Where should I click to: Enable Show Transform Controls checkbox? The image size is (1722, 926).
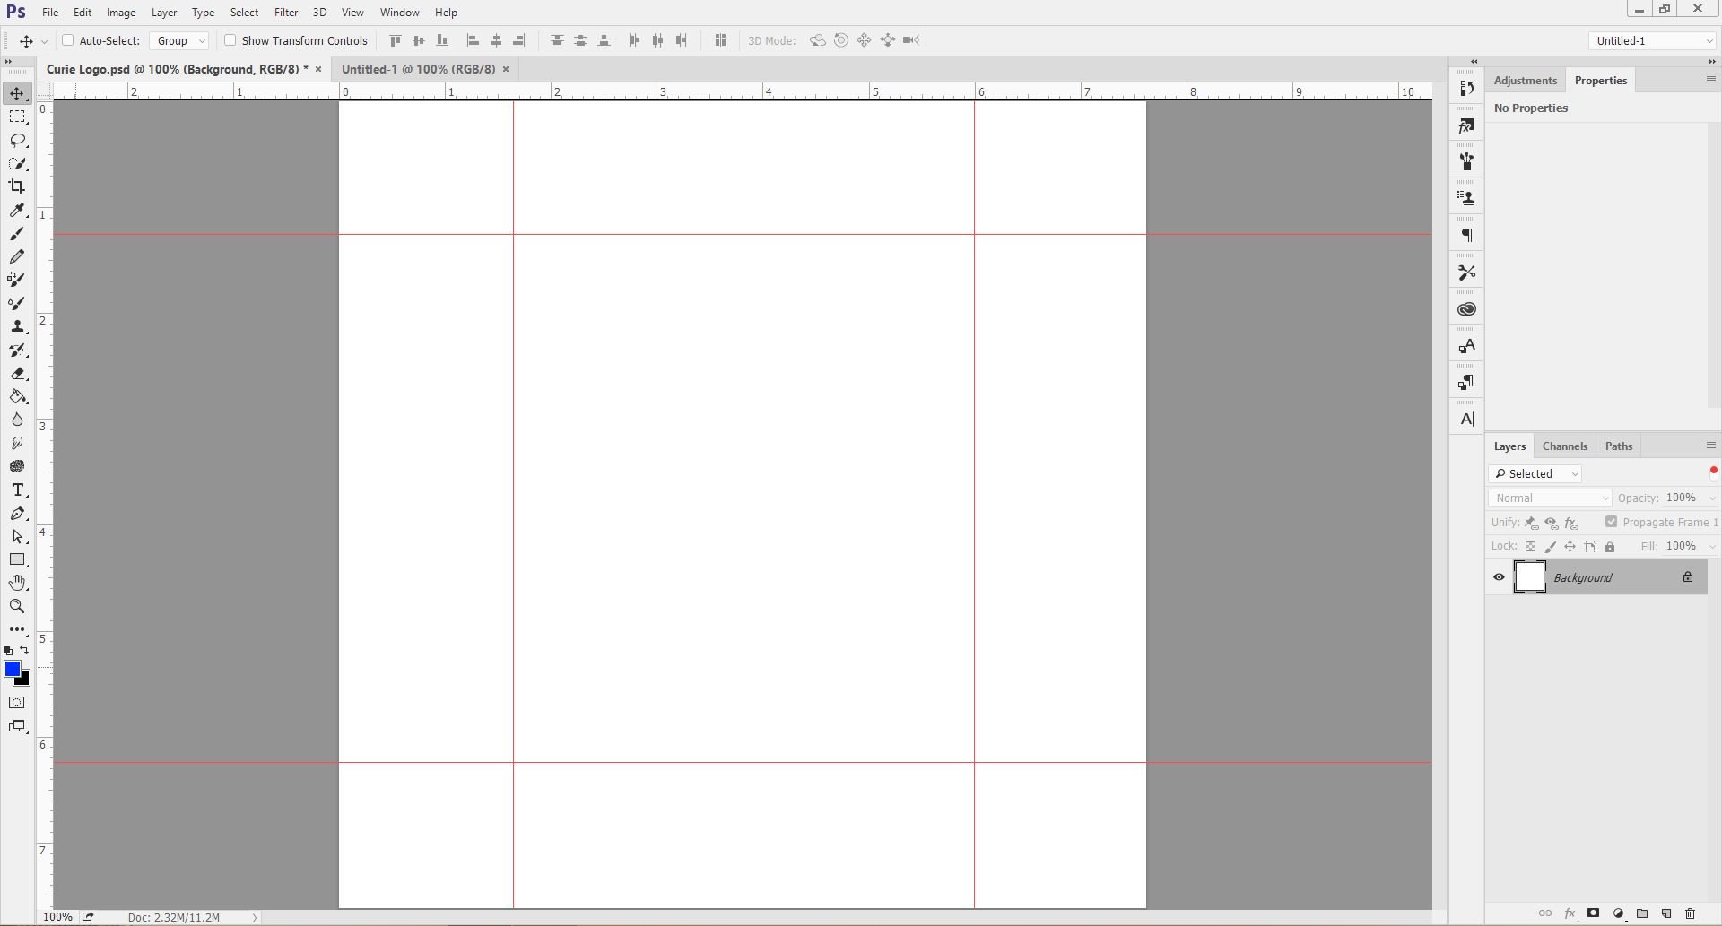(x=230, y=40)
